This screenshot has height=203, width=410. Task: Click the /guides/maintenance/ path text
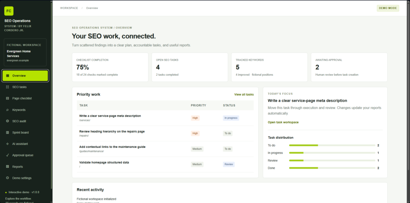(x=92, y=151)
